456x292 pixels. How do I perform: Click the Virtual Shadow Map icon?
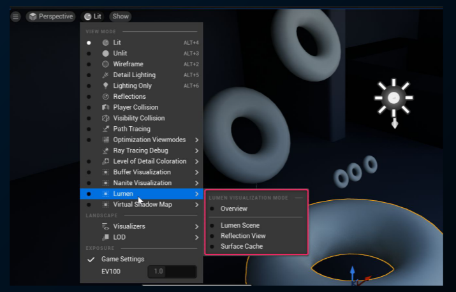(x=106, y=205)
